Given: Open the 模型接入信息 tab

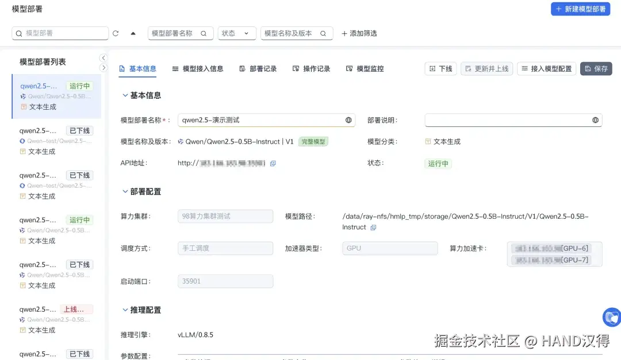Looking at the screenshot, I should point(198,68).
